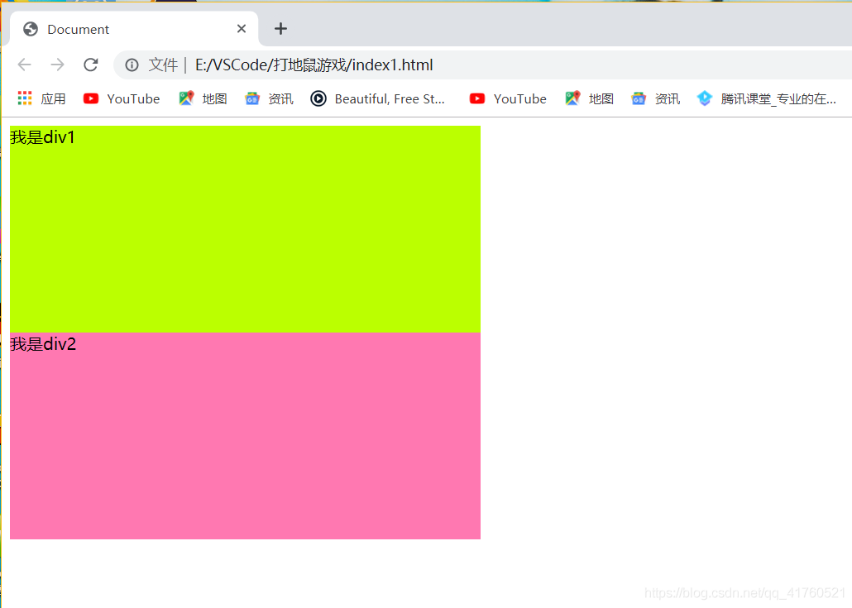The image size is (852, 608).
Task: Open the 应用 apps grid bookmark
Action: 41,99
